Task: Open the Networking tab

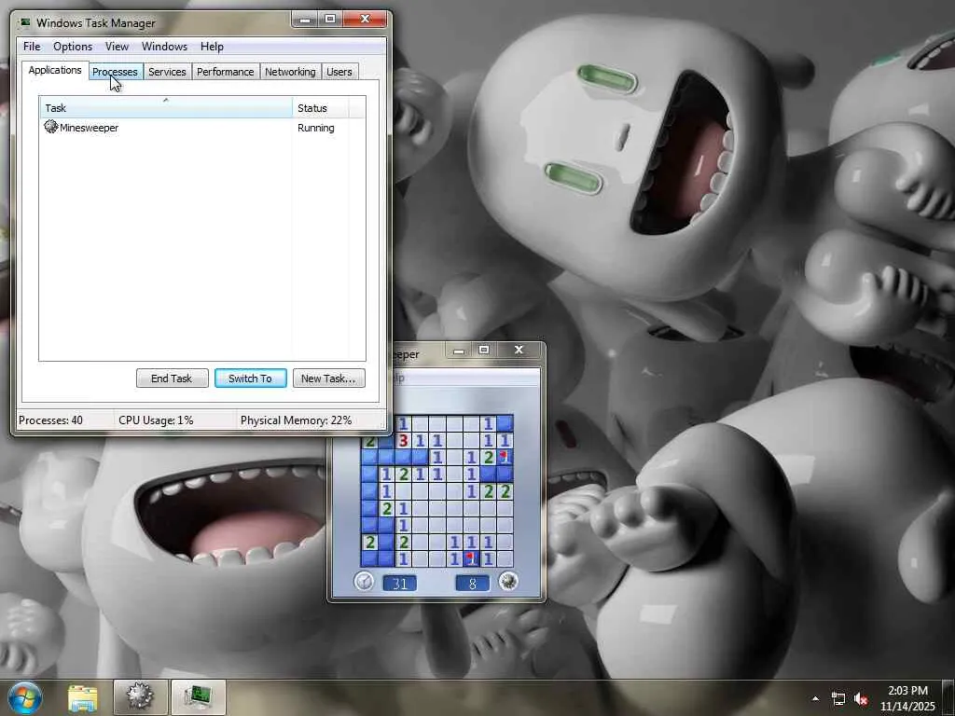Action: pyautogui.click(x=291, y=72)
